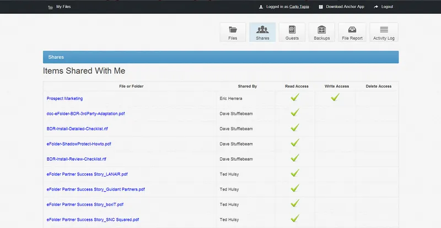
Task: Open Carlo Tapia profile link
Action: pos(299,7)
